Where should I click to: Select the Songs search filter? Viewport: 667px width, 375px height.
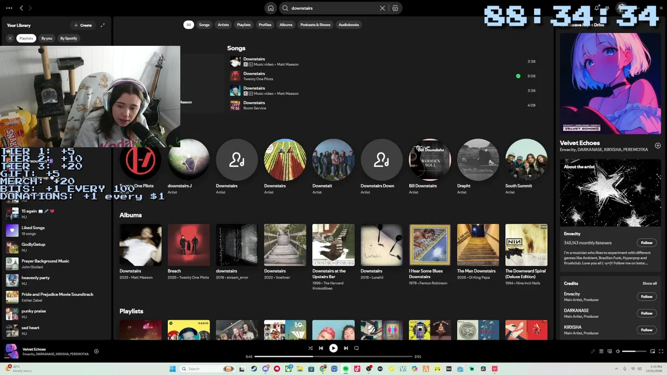coord(204,24)
